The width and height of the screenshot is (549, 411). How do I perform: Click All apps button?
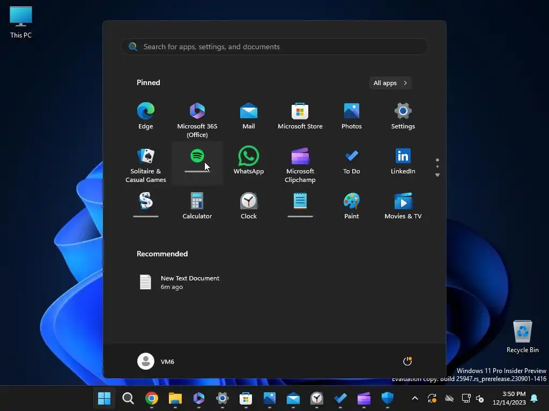tap(390, 83)
